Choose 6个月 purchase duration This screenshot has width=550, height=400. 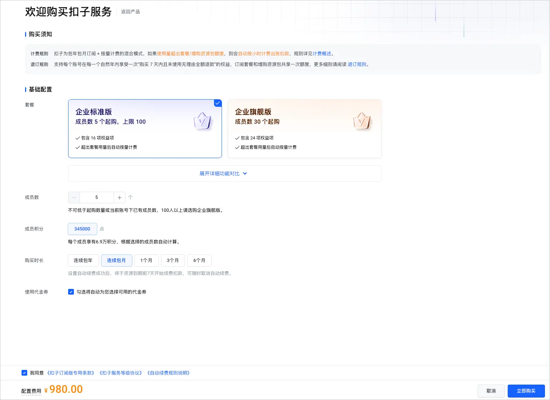(199, 261)
